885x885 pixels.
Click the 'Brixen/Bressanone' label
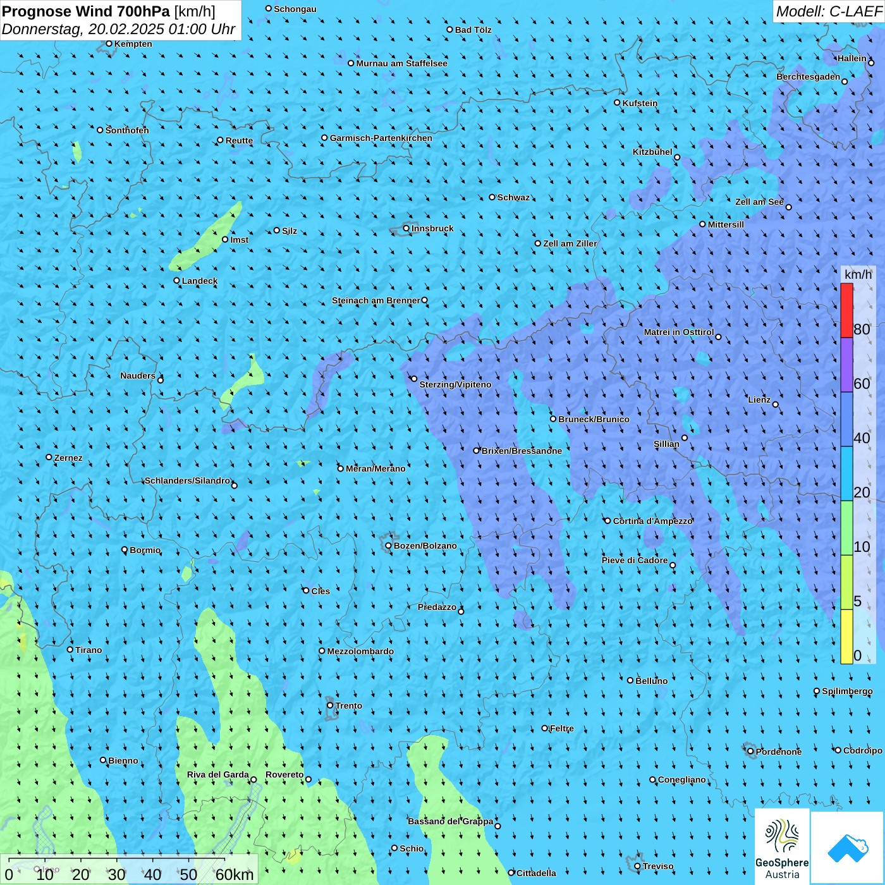(522, 451)
